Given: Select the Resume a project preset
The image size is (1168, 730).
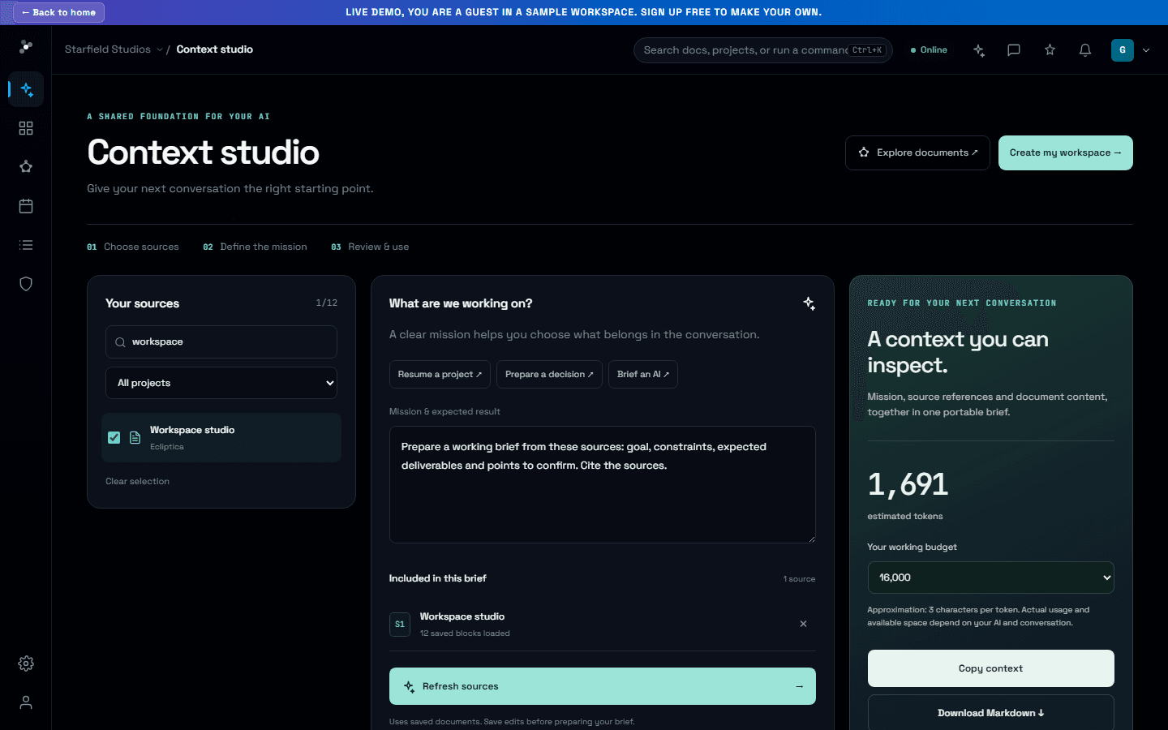Looking at the screenshot, I should (440, 374).
